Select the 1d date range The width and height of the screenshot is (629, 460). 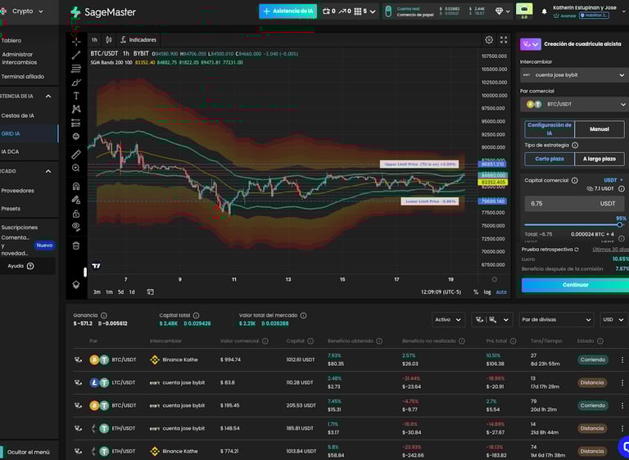132,292
